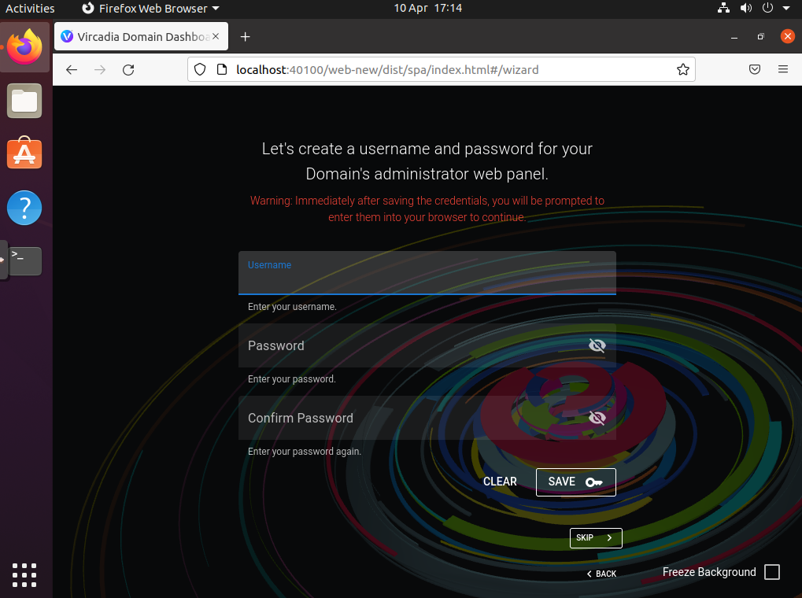
Task: Skip this wizard step
Action: coord(596,537)
